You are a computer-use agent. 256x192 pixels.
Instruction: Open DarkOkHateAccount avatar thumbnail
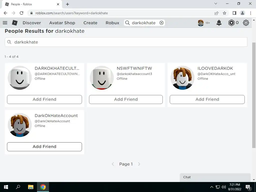pos(20,125)
